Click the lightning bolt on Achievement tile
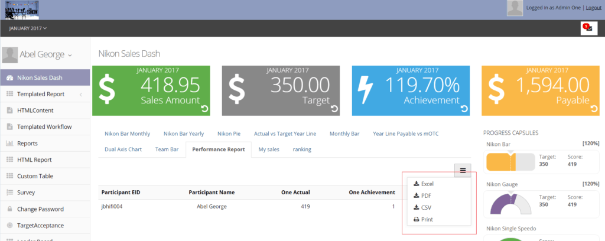This screenshot has height=241, width=605. coord(365,89)
